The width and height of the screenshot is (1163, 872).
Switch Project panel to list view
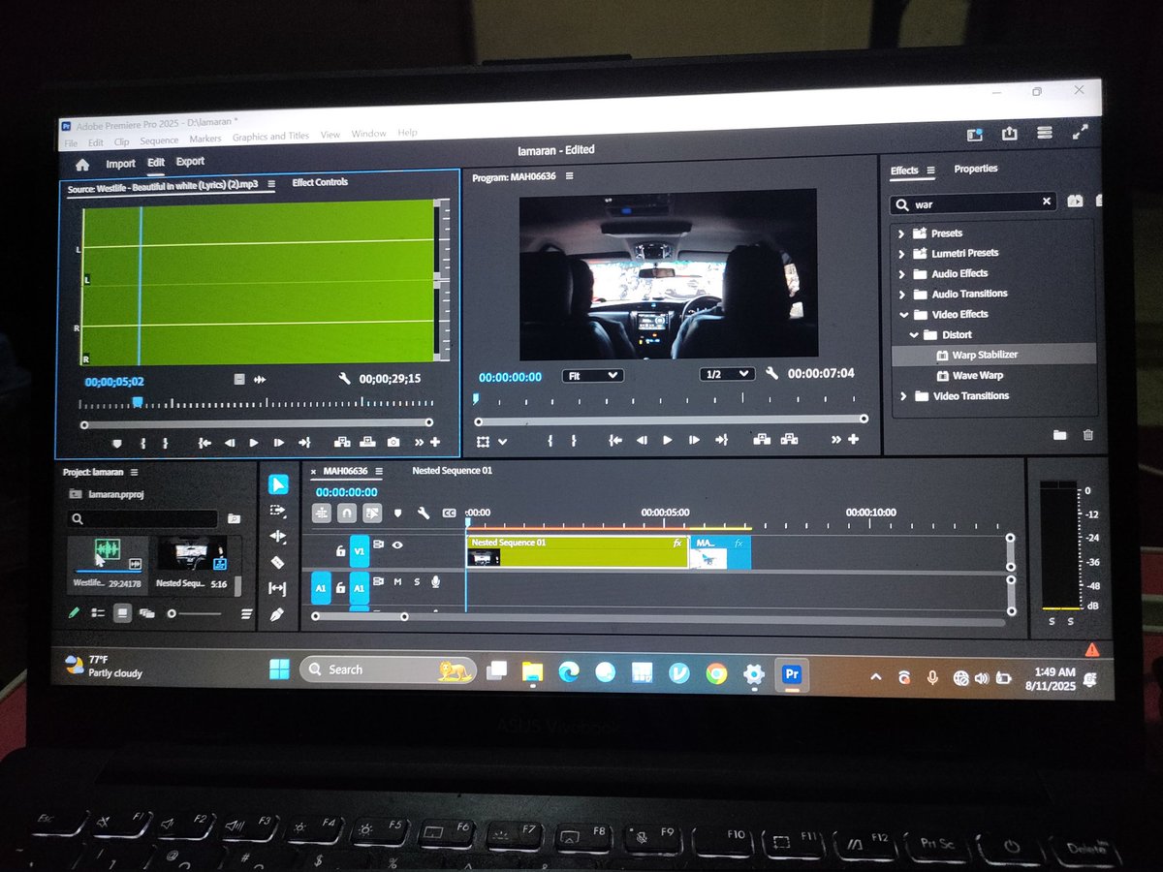pyautogui.click(x=98, y=612)
